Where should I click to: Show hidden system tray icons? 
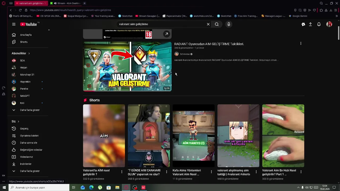coord(298,188)
